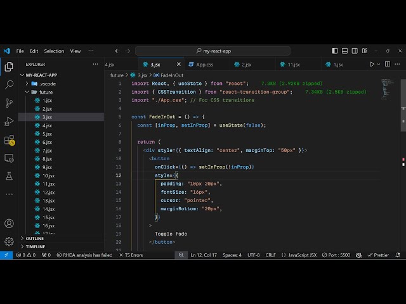Click the Accounts icon

9,224
